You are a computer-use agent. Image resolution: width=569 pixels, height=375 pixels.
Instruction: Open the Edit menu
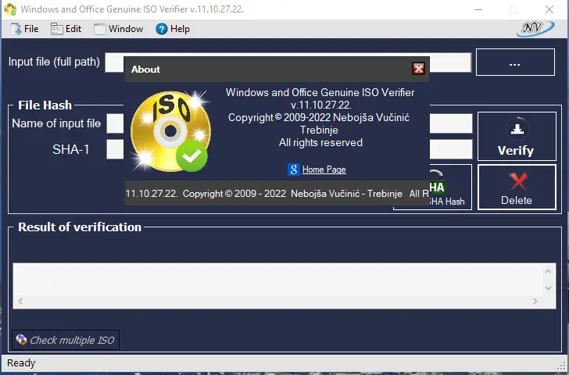pyautogui.click(x=66, y=29)
